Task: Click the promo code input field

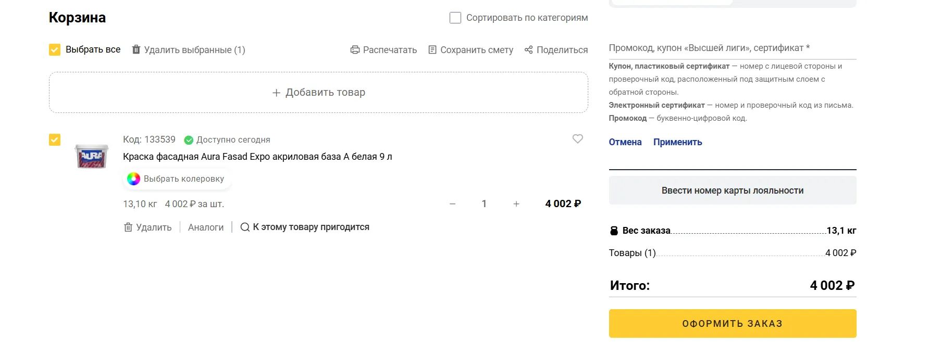Action: click(732, 48)
